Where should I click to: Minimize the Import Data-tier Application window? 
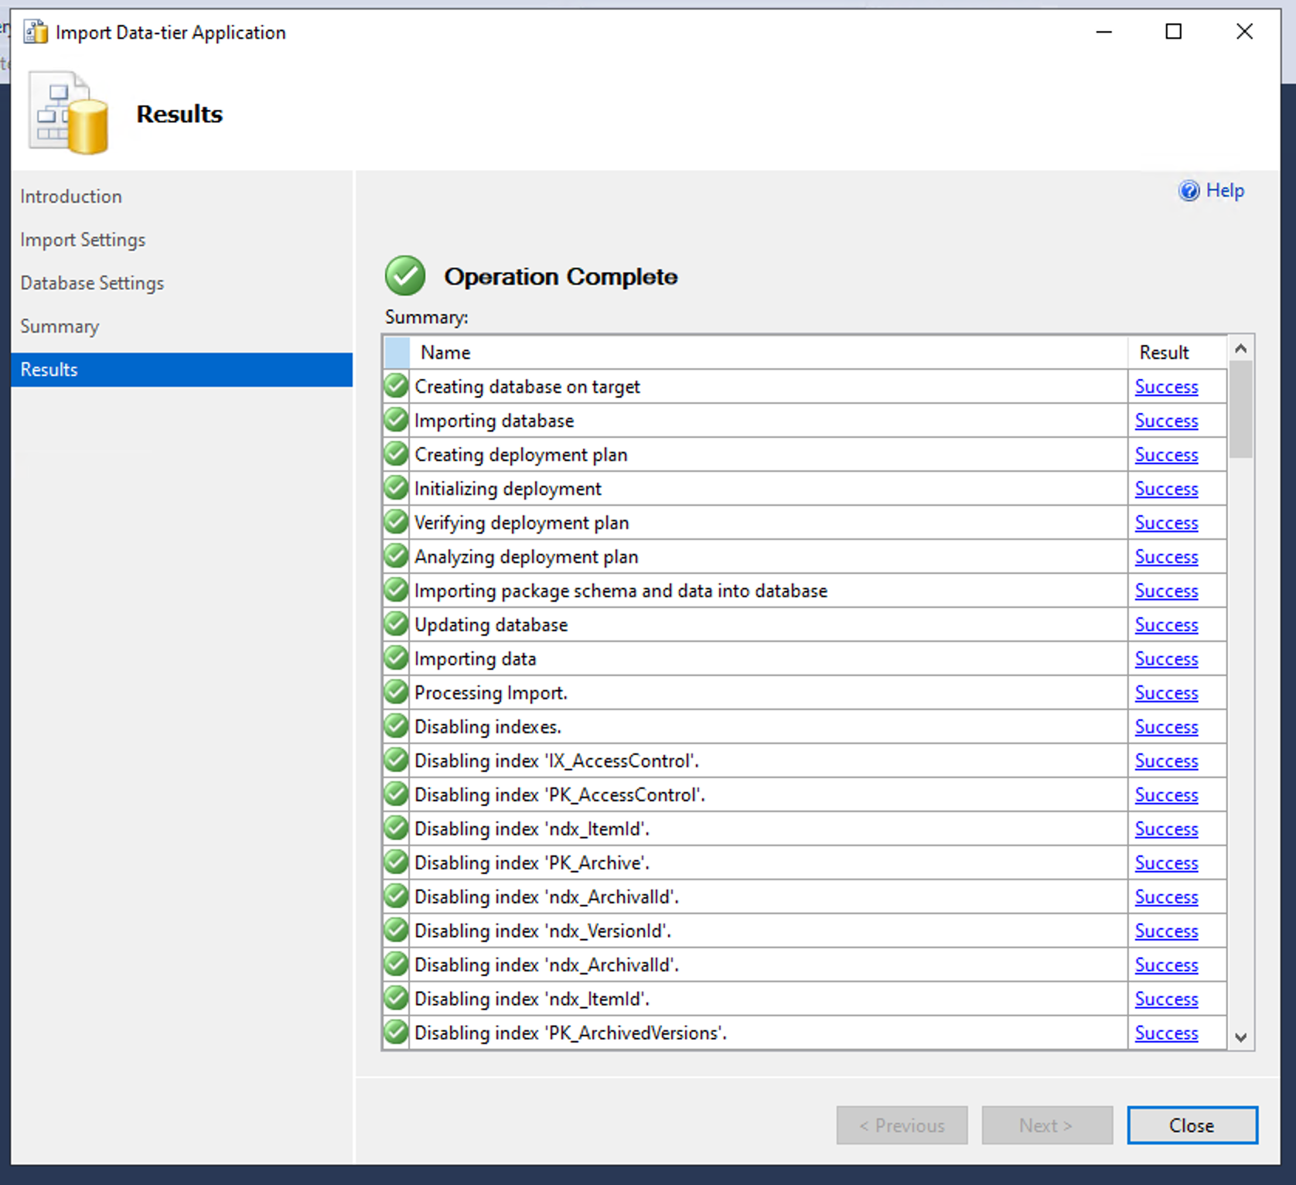click(1104, 32)
